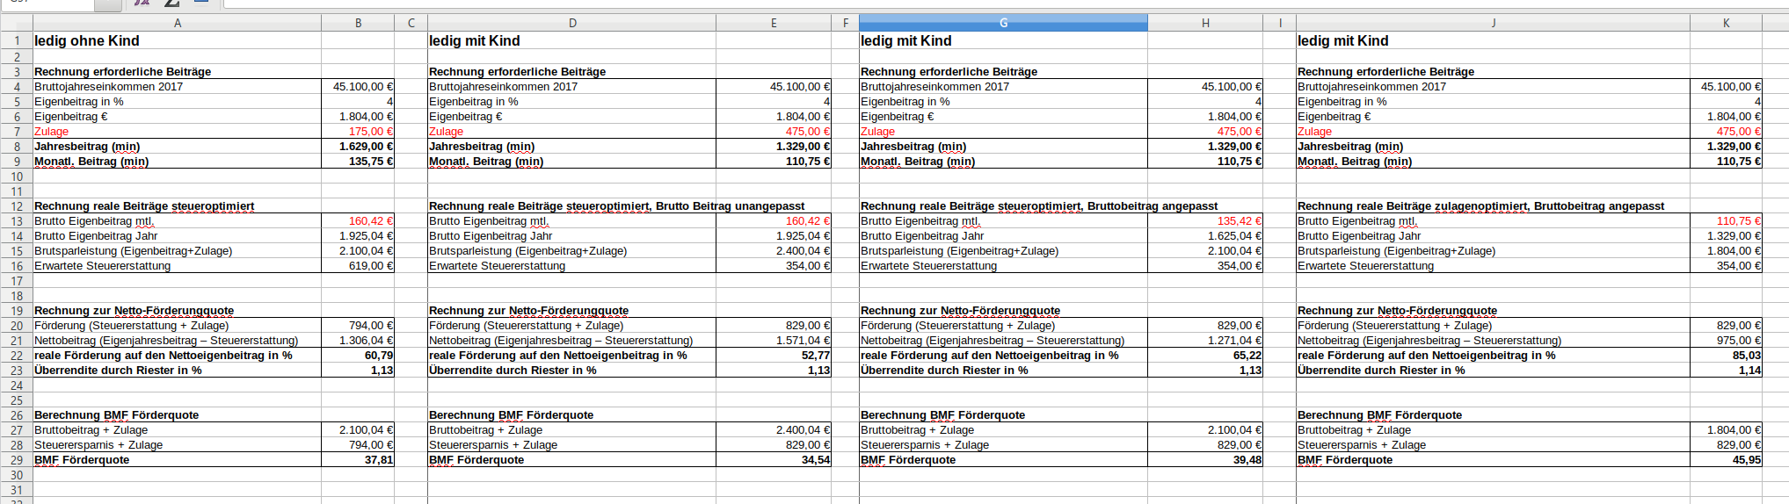Select highlighted column G header
This screenshot has height=504, width=1789.
(x=1003, y=23)
